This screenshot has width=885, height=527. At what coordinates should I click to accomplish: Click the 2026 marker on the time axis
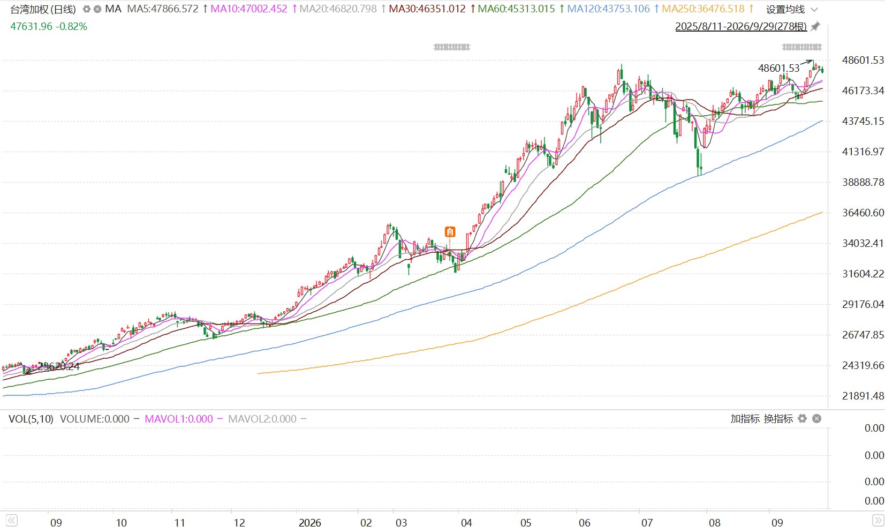click(310, 523)
